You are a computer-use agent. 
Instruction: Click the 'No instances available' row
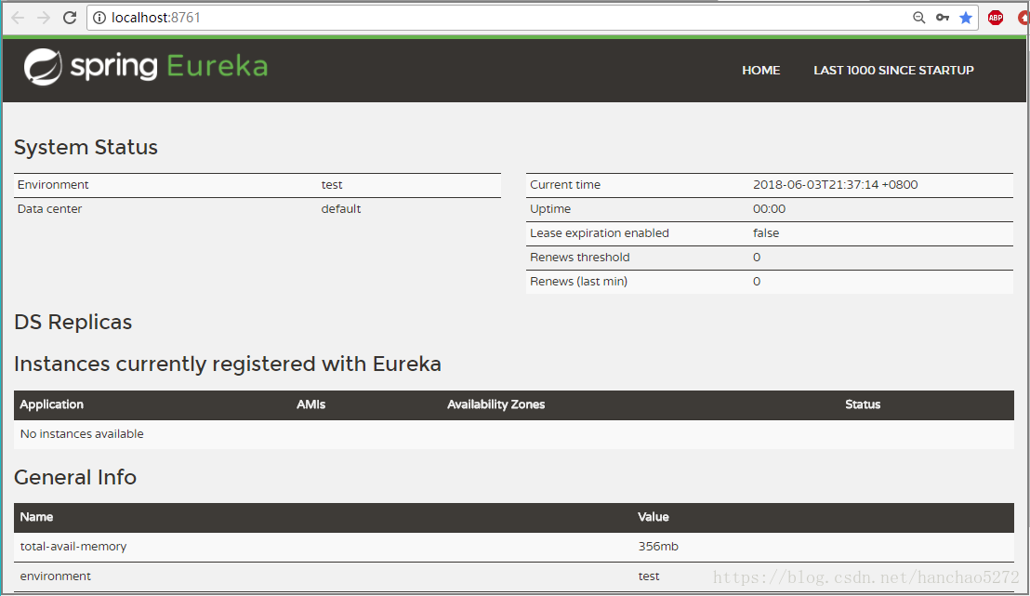(514, 434)
